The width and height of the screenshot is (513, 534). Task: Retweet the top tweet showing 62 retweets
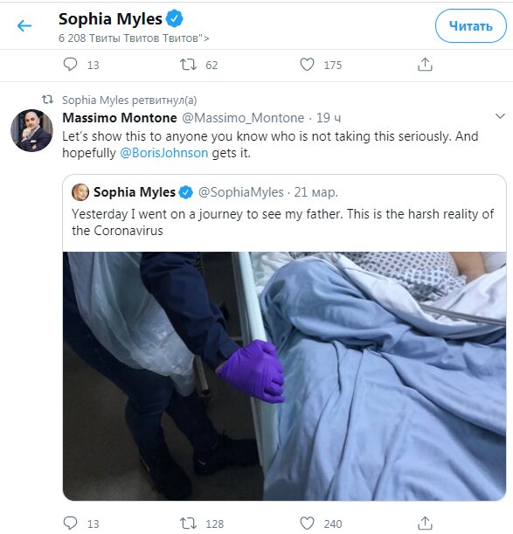pyautogui.click(x=188, y=65)
